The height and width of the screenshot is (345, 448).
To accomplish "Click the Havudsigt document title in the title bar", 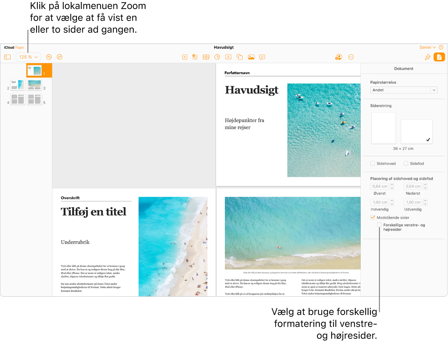I will (224, 47).
